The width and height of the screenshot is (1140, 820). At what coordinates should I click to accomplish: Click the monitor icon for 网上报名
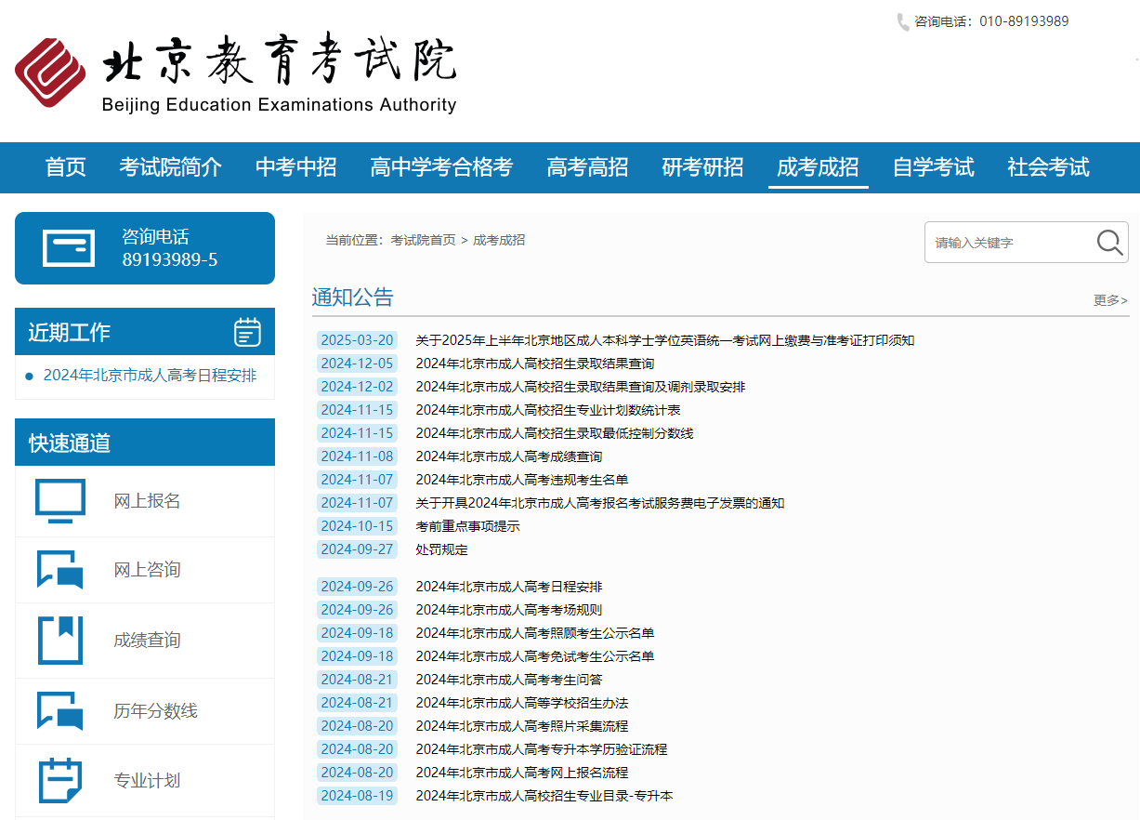tap(60, 501)
